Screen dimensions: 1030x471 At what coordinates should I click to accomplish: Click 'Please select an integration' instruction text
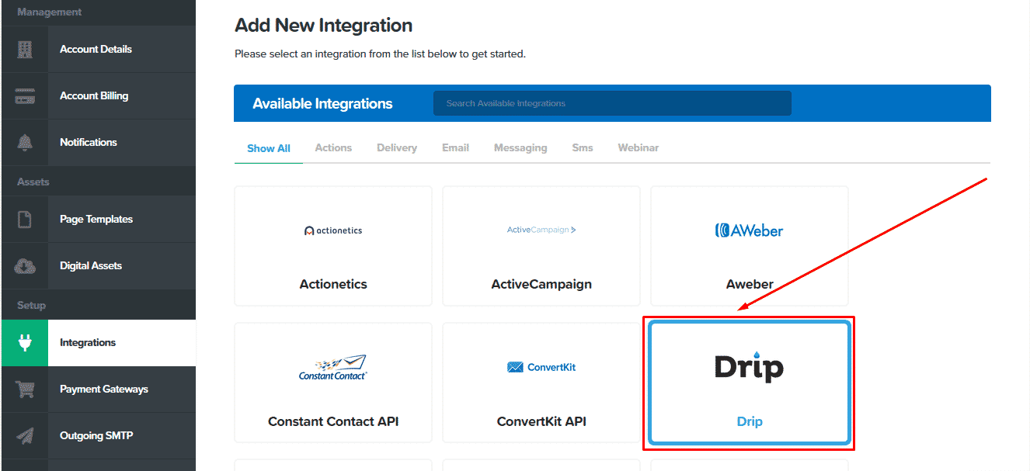(x=380, y=54)
